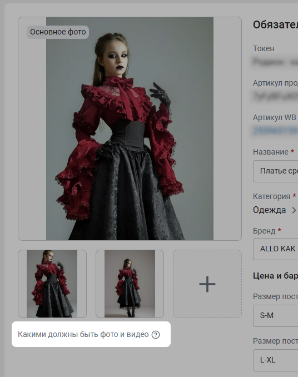Open the blue Артикул WB link

point(275,131)
